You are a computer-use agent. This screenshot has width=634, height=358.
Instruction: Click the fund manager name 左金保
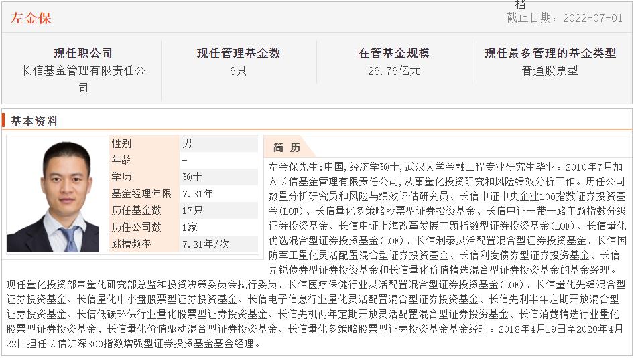(31, 18)
